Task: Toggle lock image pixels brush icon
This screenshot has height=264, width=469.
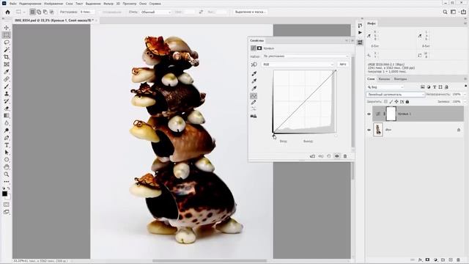Action: tap(391, 102)
